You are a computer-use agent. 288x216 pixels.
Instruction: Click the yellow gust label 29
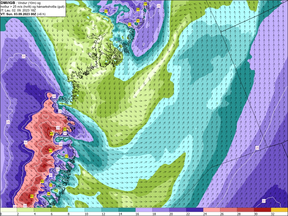tap(106, 11)
